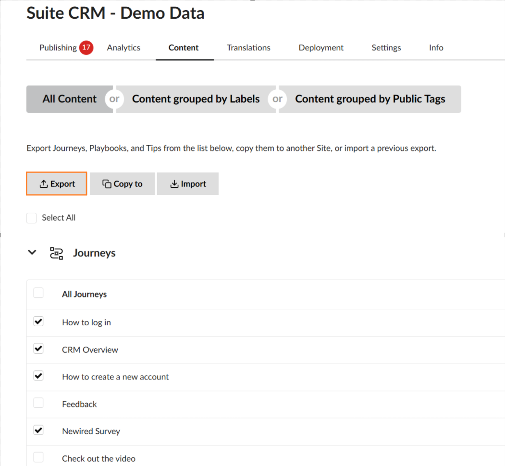
Task: Switch to the Translations tab
Action: pyautogui.click(x=248, y=48)
